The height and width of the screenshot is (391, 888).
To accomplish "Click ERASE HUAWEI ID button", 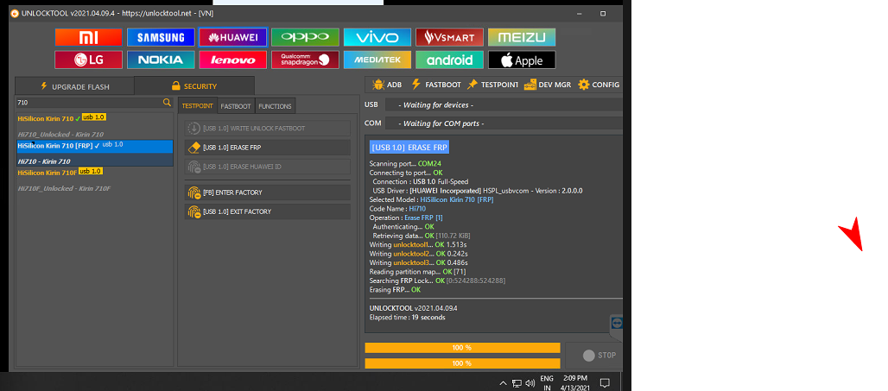I will 267,167.
